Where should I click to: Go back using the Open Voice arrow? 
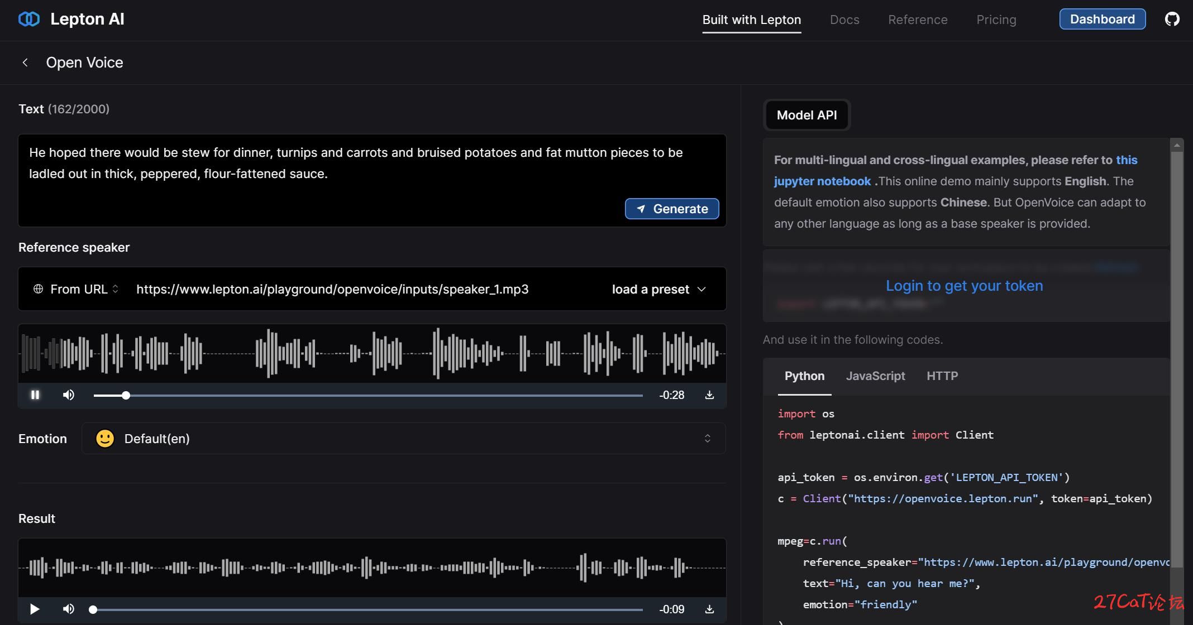click(x=25, y=62)
